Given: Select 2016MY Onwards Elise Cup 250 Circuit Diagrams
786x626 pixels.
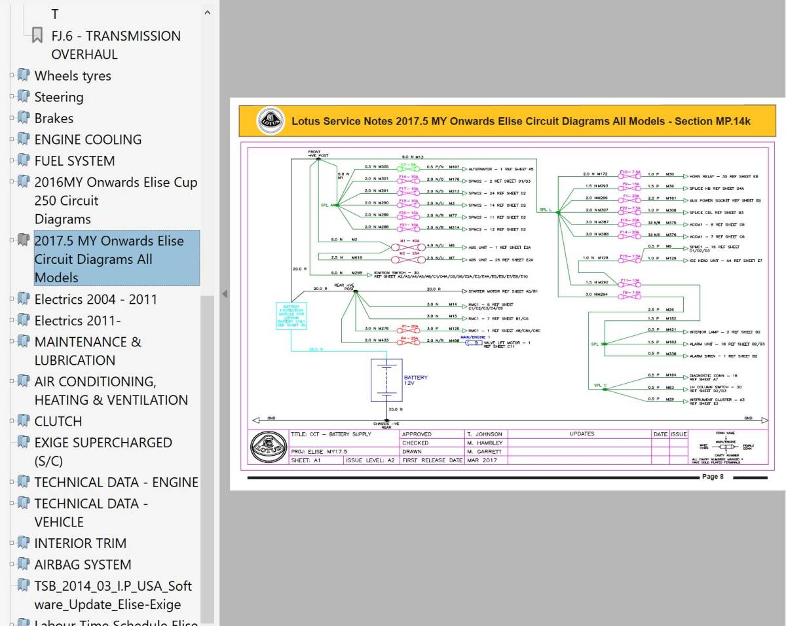Looking at the screenshot, I should [116, 200].
